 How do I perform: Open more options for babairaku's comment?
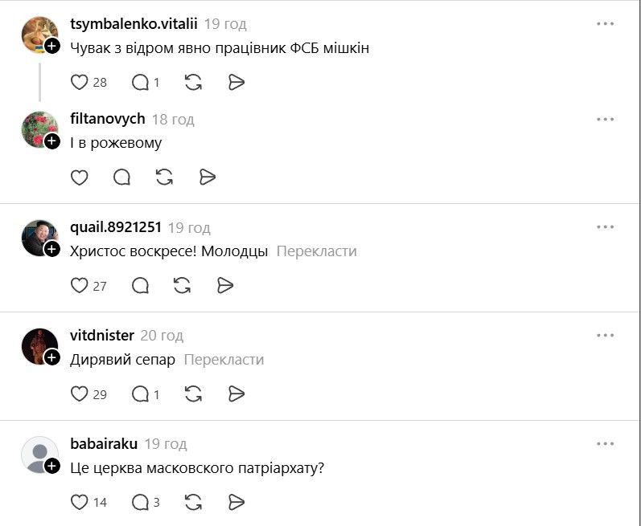(x=605, y=443)
